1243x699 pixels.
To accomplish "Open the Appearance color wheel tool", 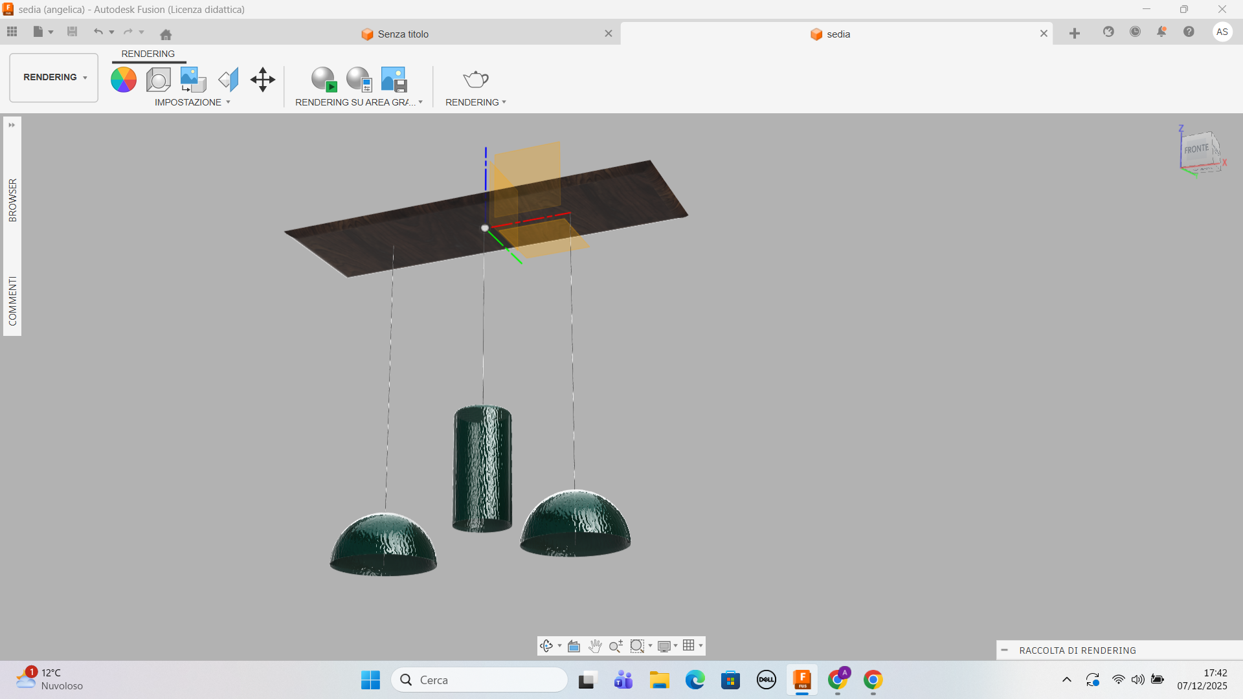I will pos(123,80).
